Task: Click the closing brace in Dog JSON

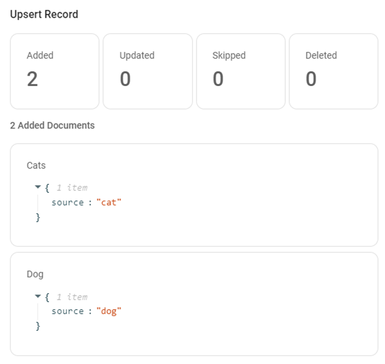Action: coord(39,326)
